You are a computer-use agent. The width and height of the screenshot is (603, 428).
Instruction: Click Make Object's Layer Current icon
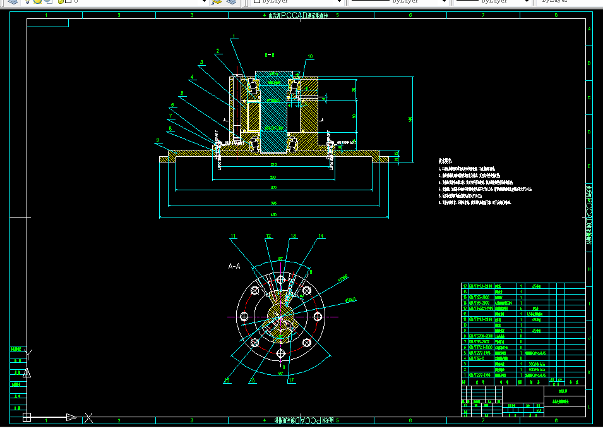point(217,1)
